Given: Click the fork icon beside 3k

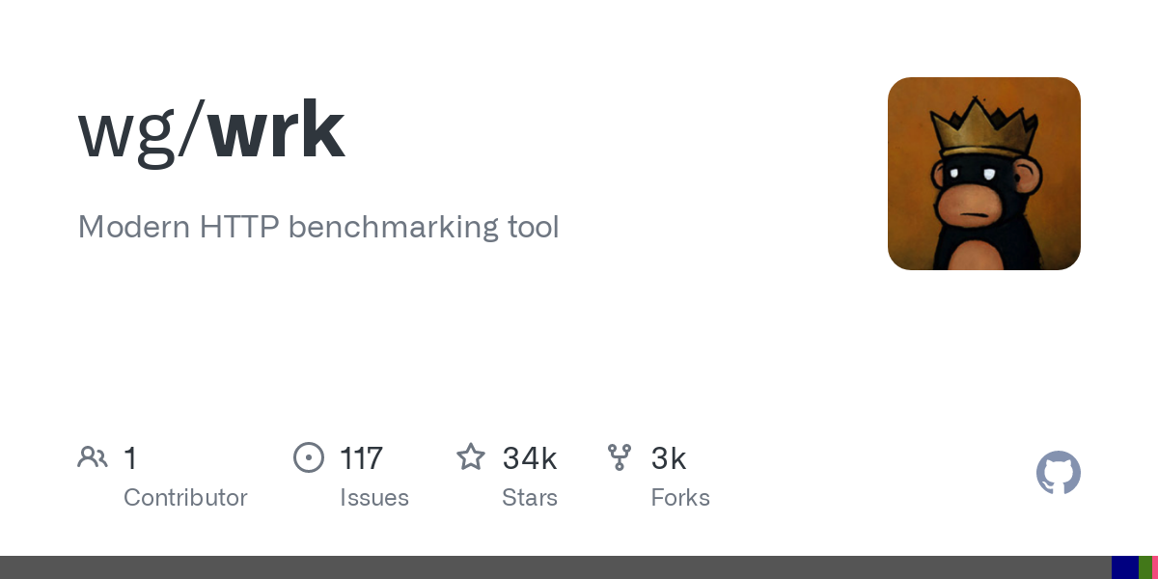Looking at the screenshot, I should [620, 457].
